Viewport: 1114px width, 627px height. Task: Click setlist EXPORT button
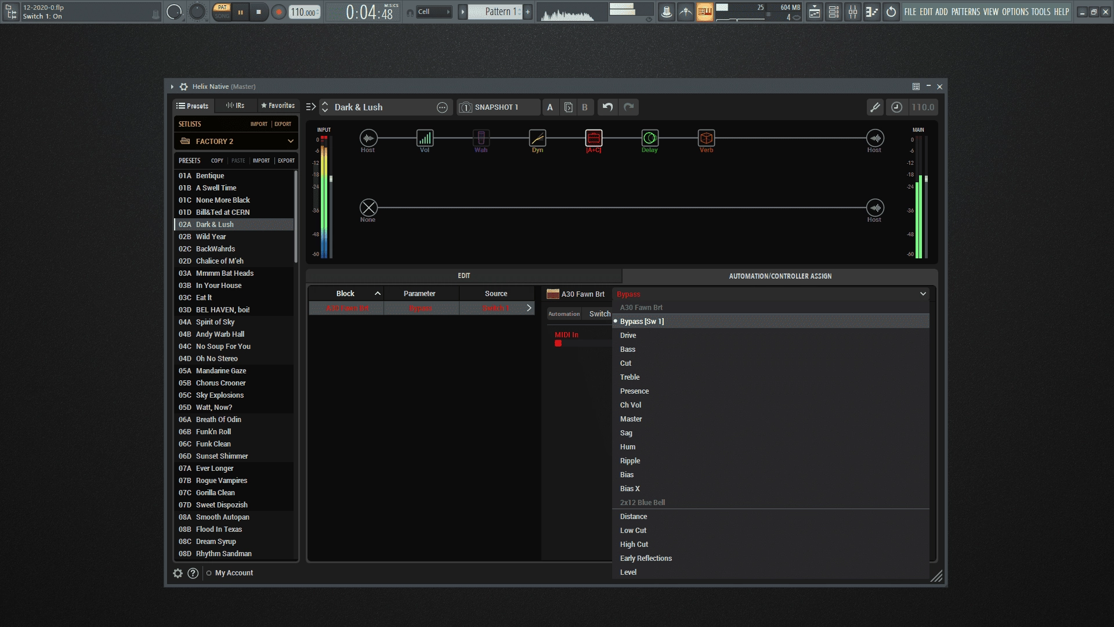tap(283, 124)
